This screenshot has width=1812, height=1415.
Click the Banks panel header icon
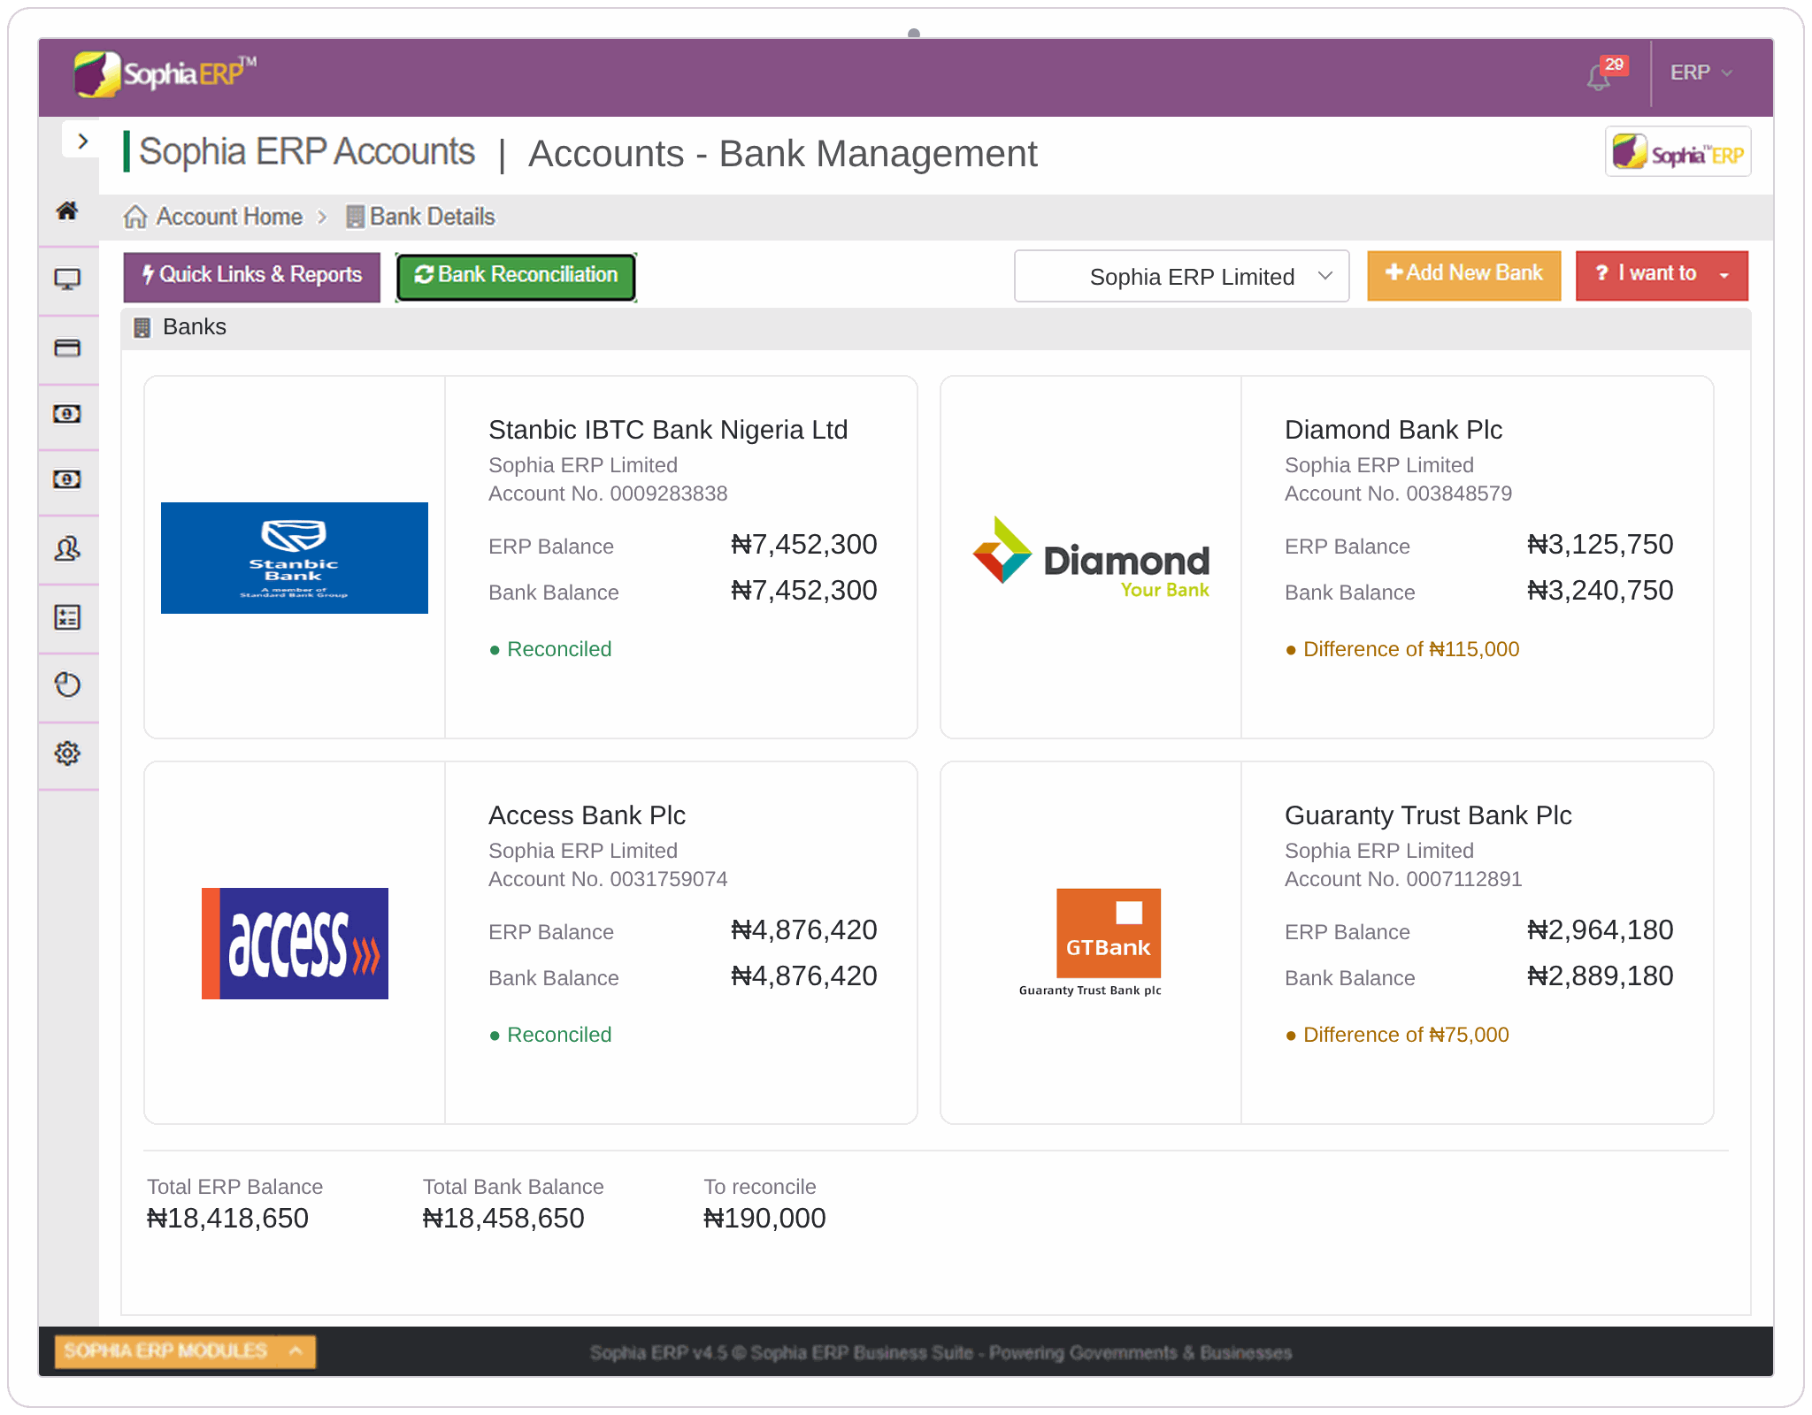click(x=142, y=328)
